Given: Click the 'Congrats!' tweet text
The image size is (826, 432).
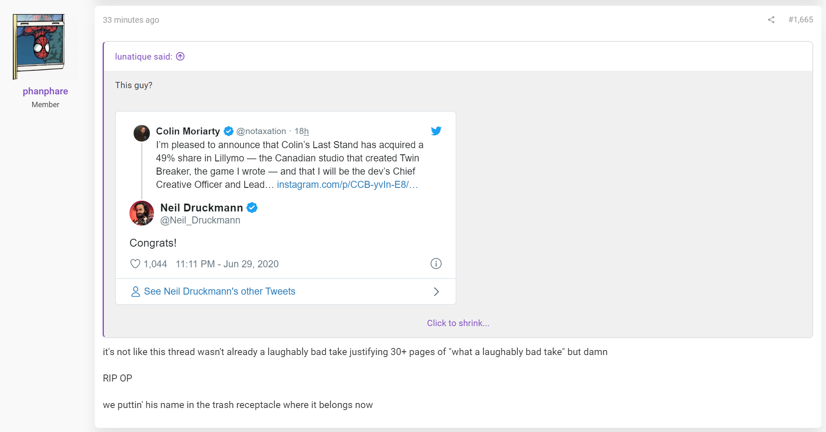Looking at the screenshot, I should point(153,243).
